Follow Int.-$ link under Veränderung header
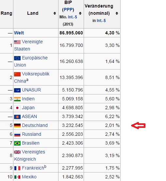This screenshot has width=166, height=181. point(101,21)
